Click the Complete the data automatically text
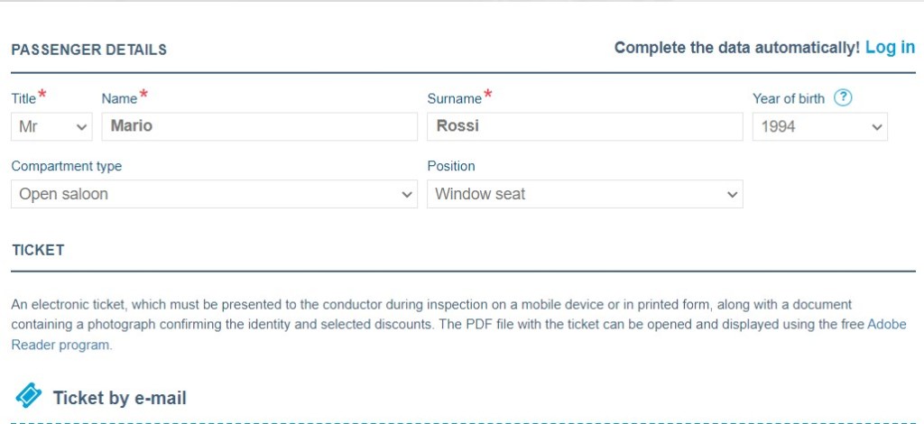The height and width of the screenshot is (424, 924). click(x=736, y=48)
